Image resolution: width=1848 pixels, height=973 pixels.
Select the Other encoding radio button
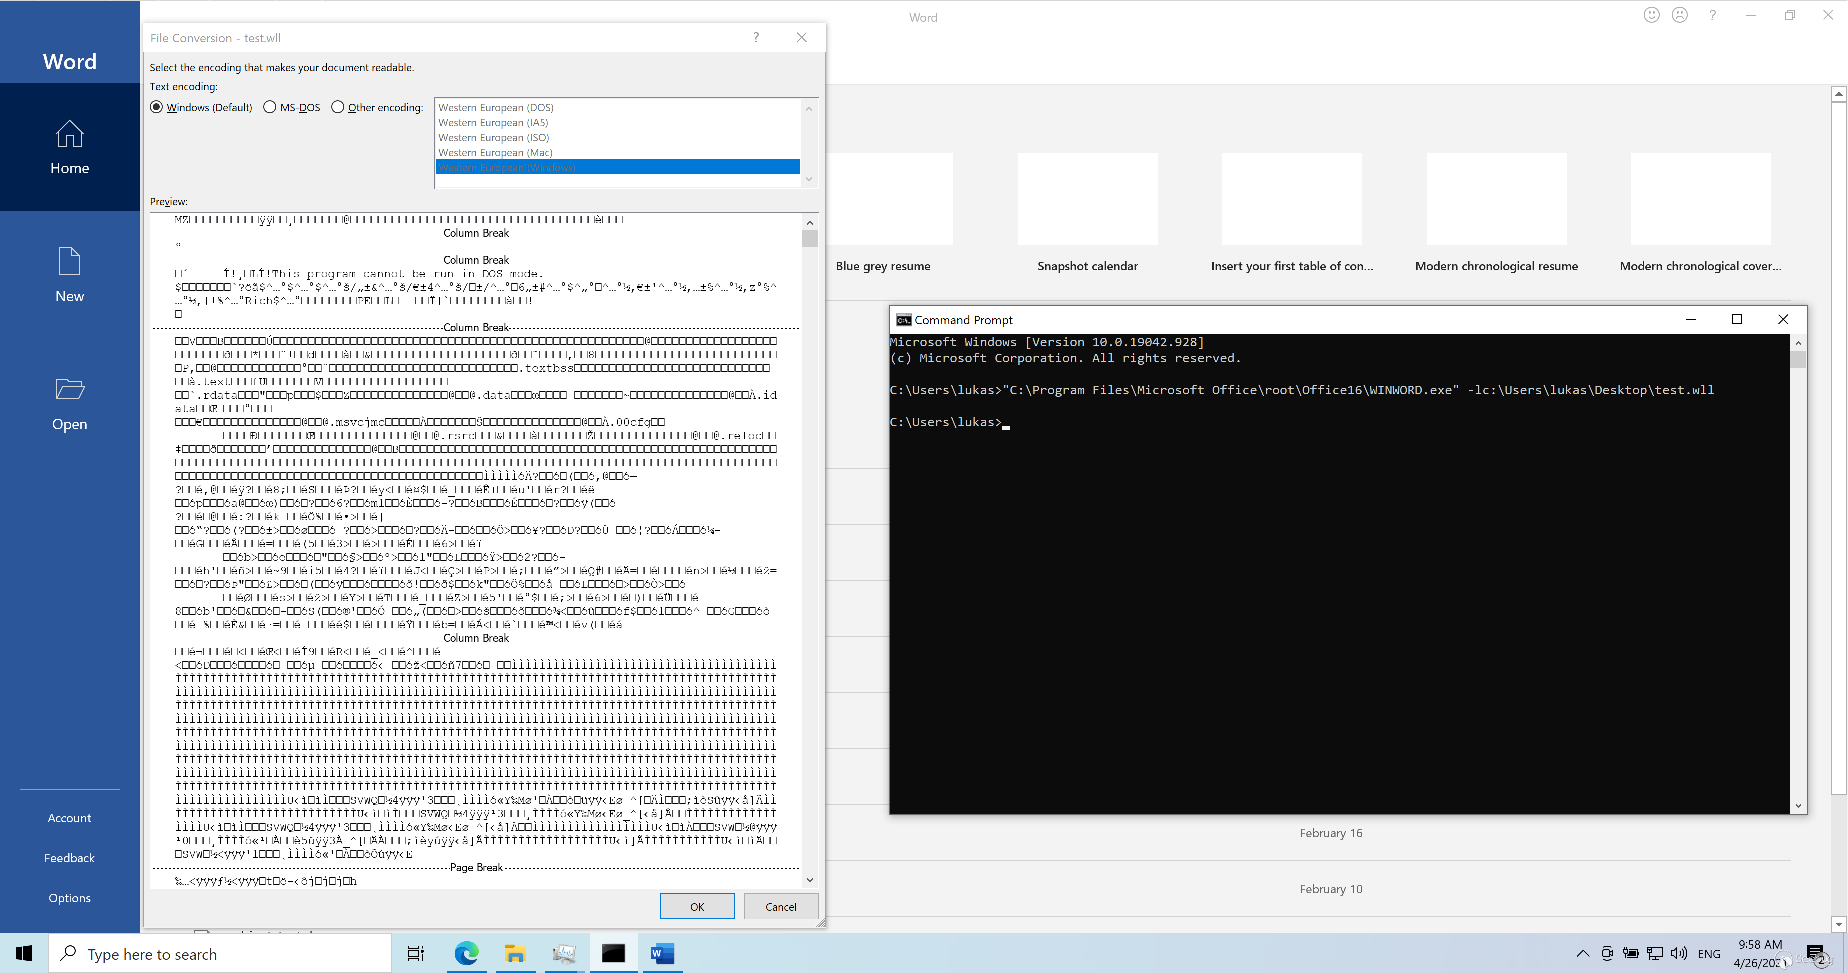338,107
